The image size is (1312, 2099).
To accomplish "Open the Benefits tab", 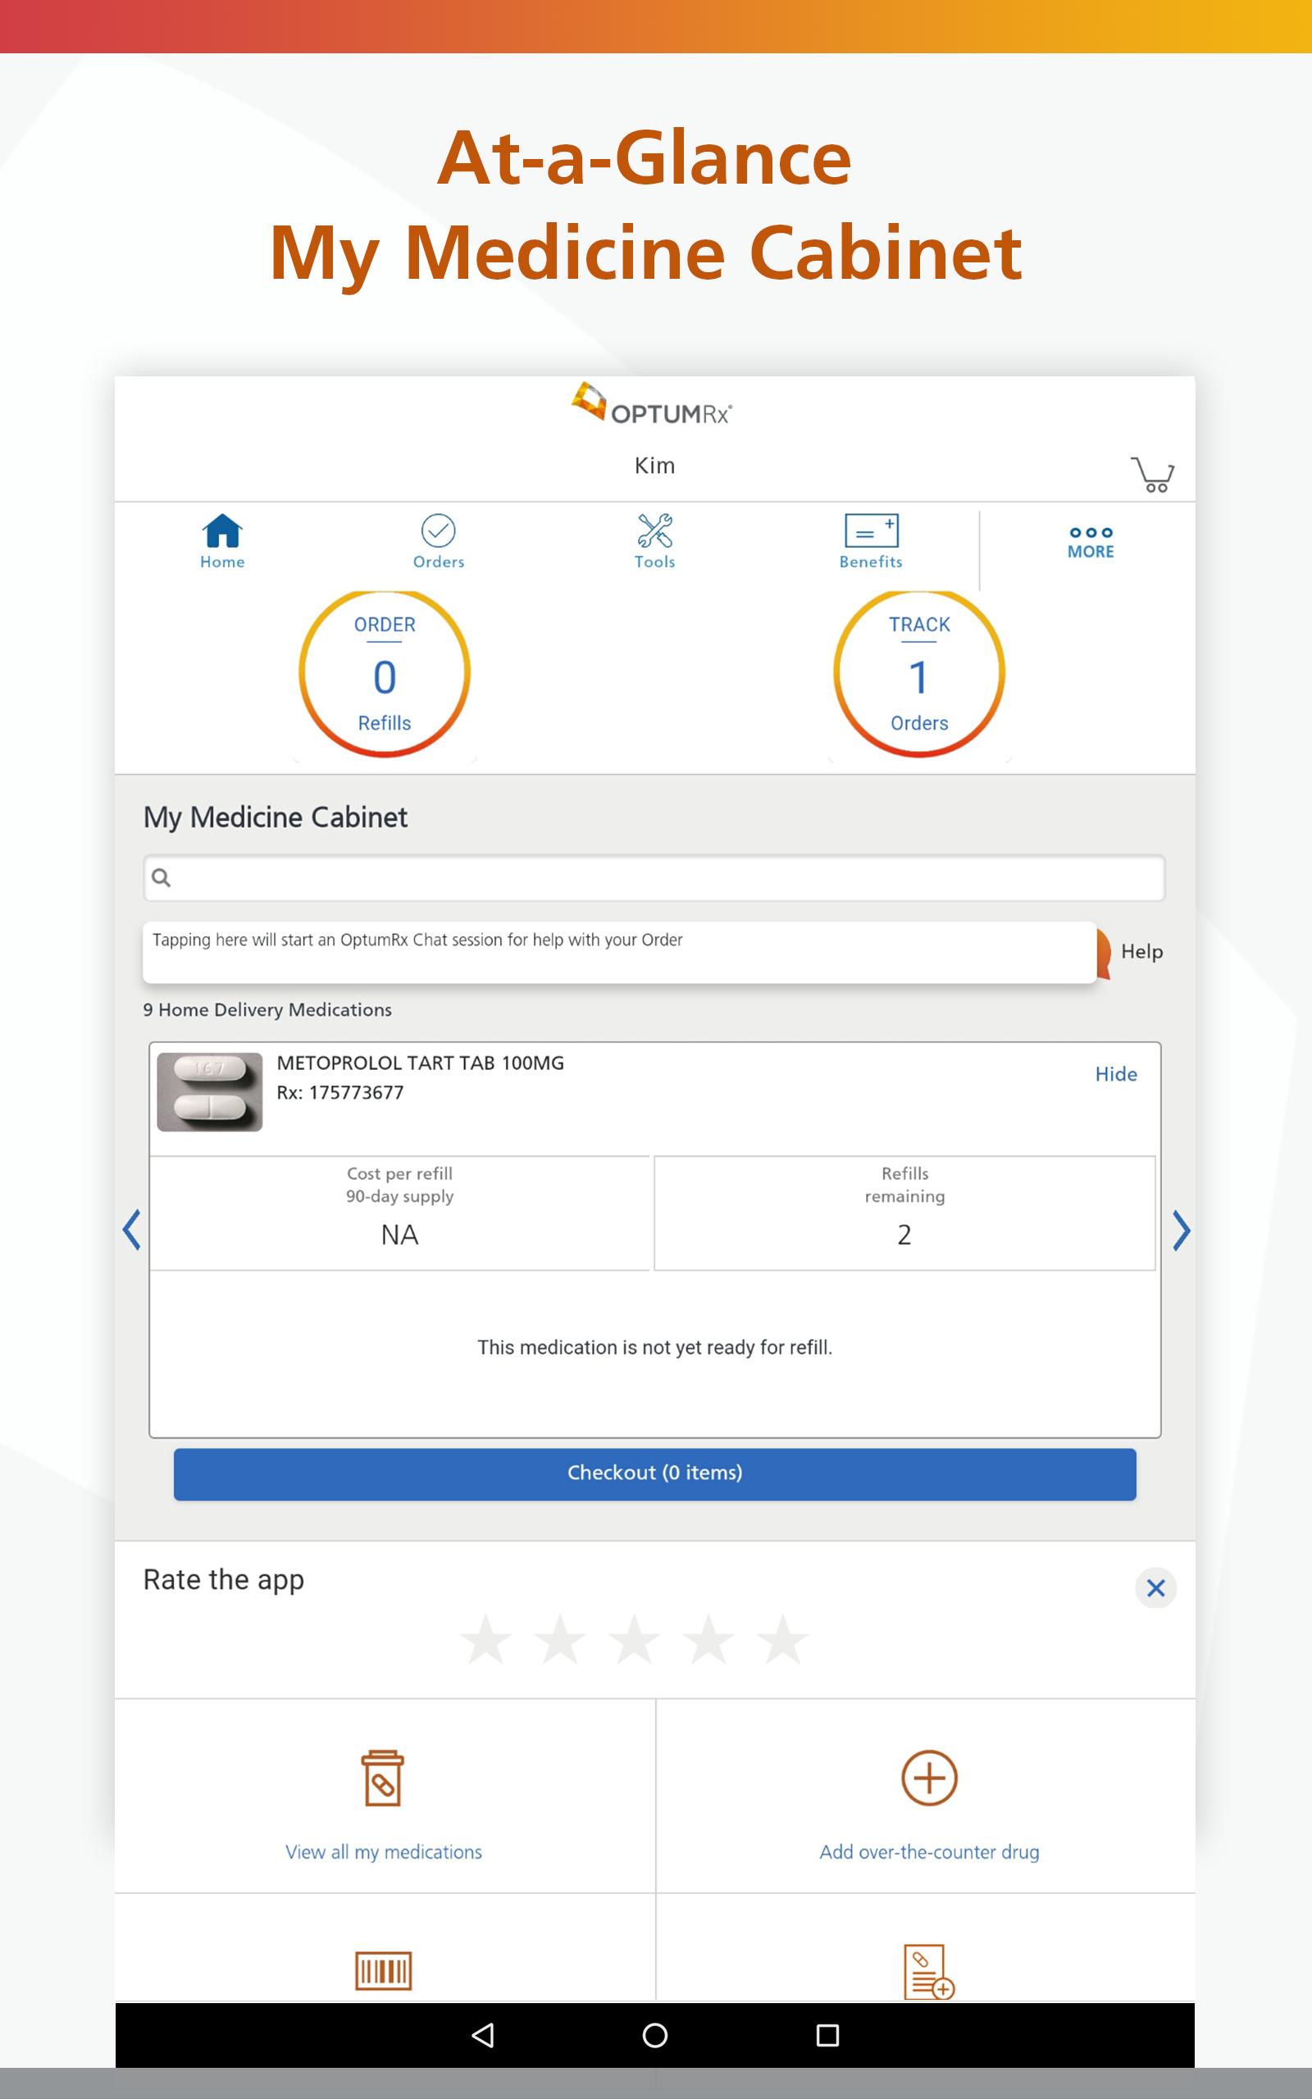I will [x=870, y=542].
